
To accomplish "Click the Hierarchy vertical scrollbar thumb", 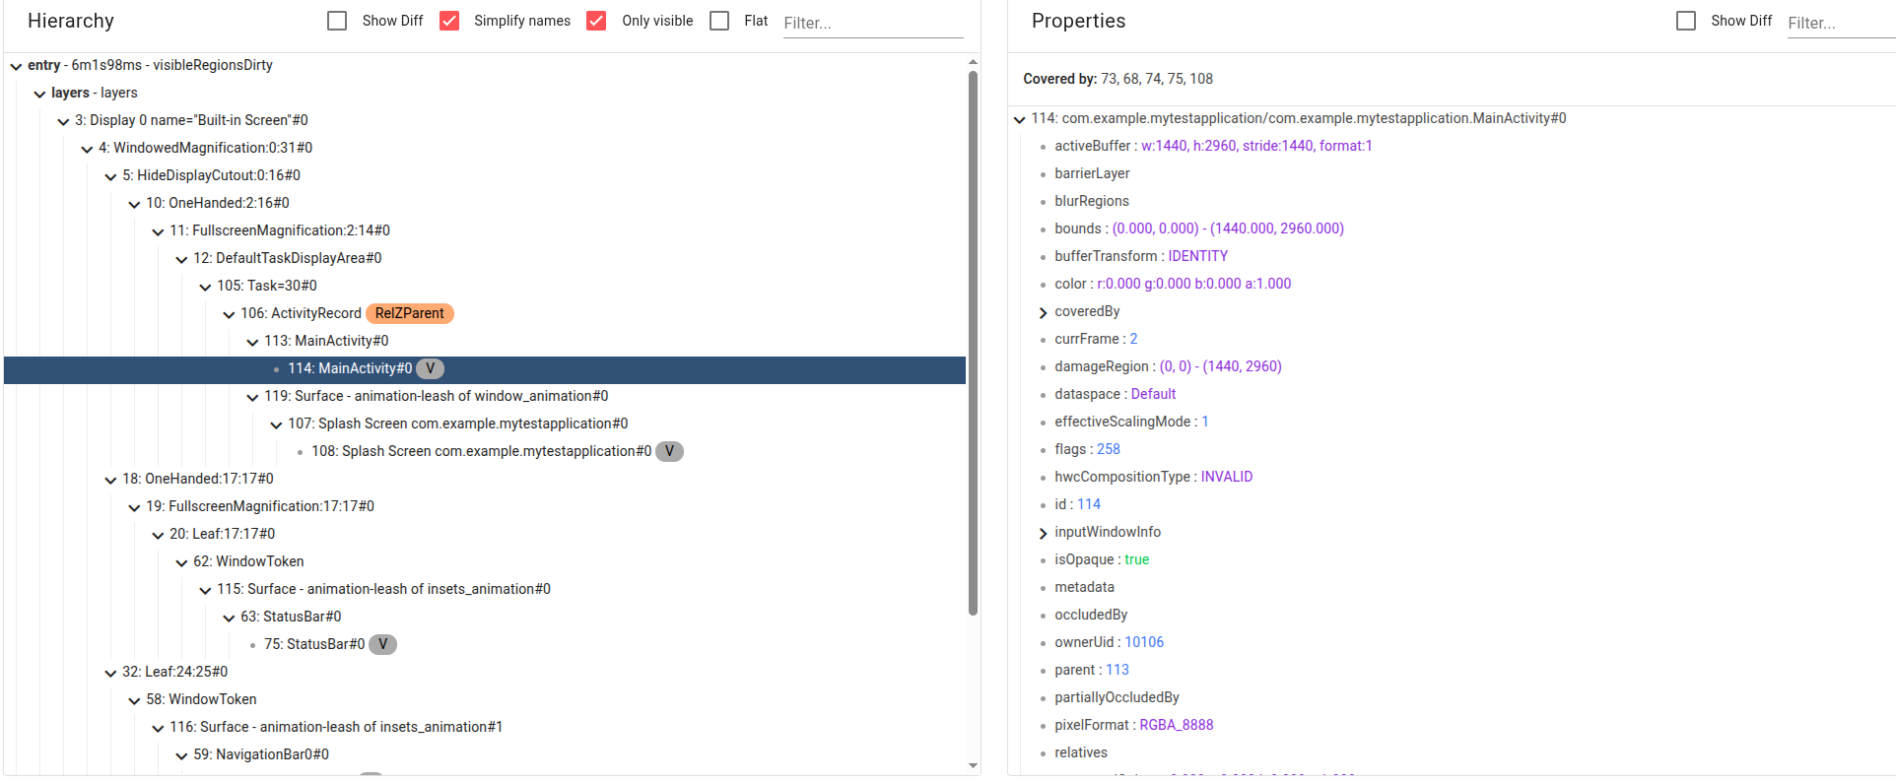I will coord(973,343).
